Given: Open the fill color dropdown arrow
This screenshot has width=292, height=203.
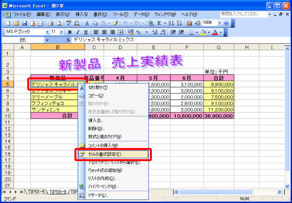Looking at the screenshot, I should [x=209, y=33].
